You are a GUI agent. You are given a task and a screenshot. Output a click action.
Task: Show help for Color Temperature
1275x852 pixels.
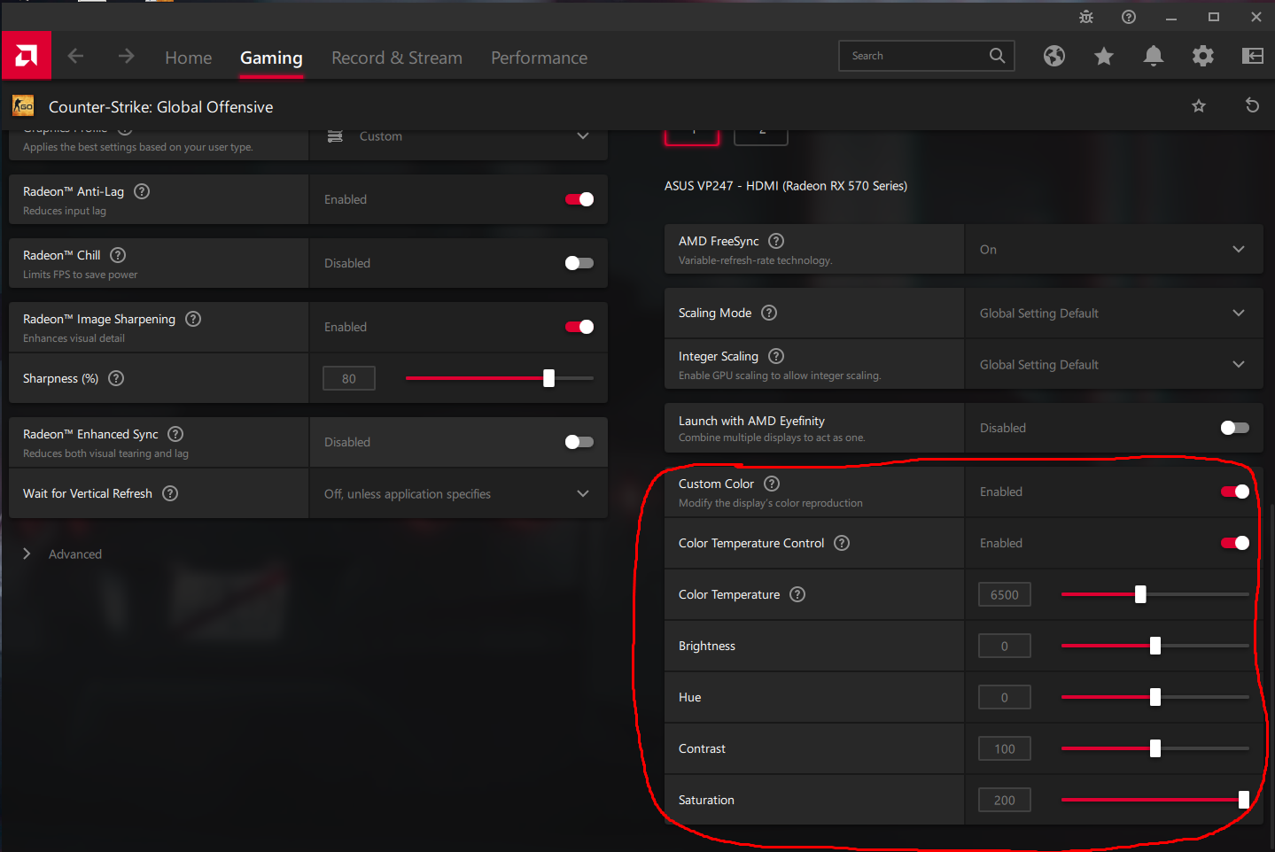click(797, 594)
